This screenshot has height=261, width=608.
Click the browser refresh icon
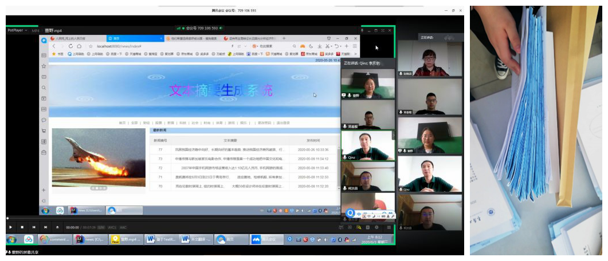71,46
